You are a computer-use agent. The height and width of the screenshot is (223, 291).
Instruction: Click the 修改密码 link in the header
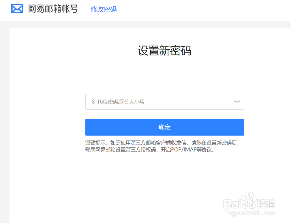point(103,9)
